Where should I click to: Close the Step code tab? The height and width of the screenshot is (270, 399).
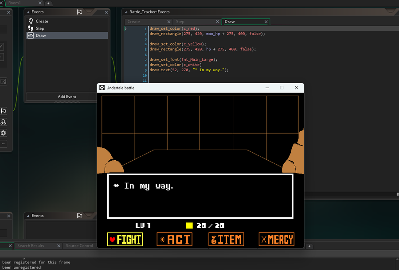pyautogui.click(x=218, y=22)
